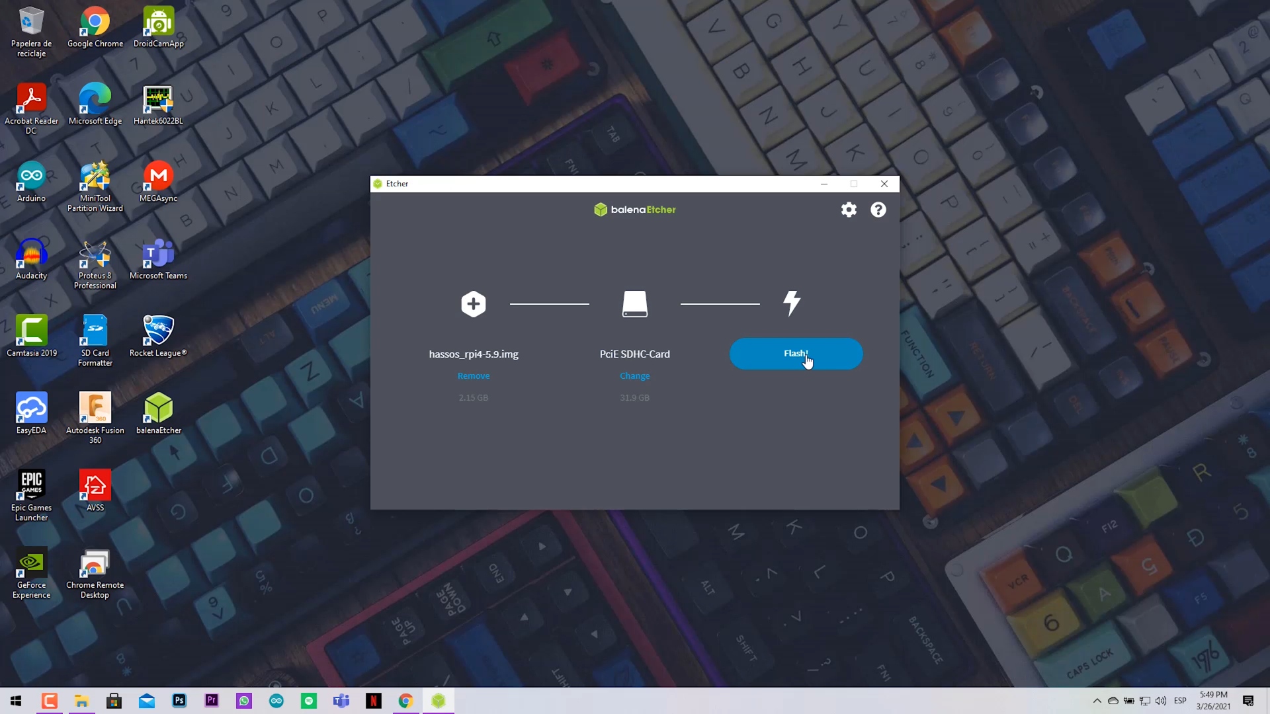Click the hassos_rpi4-5.9.img file name
Screen dimensions: 1270x714
tap(474, 354)
